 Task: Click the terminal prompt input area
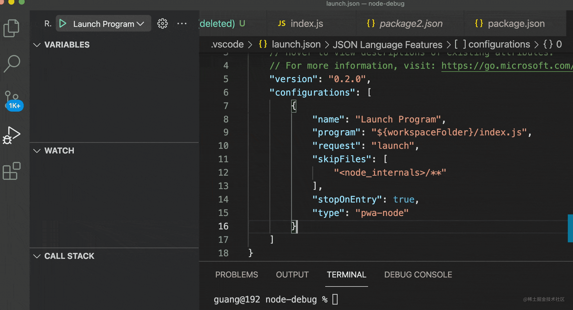point(335,299)
